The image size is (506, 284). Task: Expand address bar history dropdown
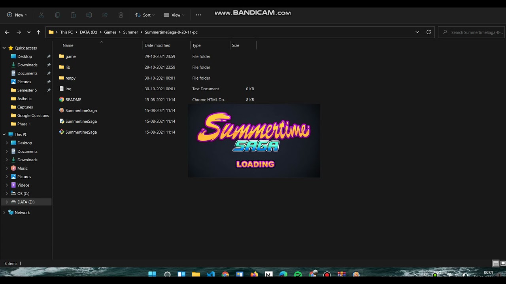(x=417, y=32)
